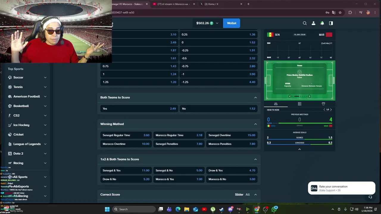The width and height of the screenshot is (381, 214).
Task: Bet No on Both Teams to Score
Action: click(x=218, y=108)
